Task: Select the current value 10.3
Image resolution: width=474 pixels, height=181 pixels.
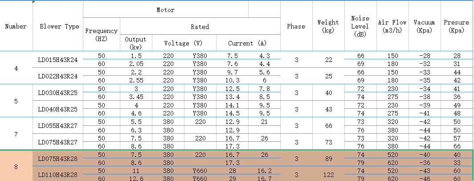Action: 233,80
